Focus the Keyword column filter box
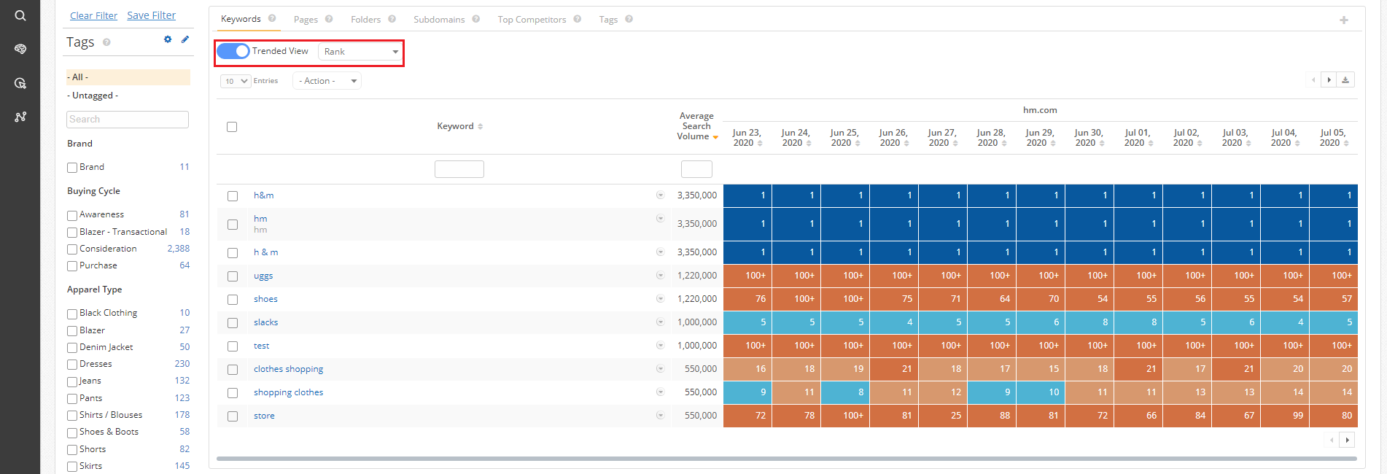The height and width of the screenshot is (474, 1387). (459, 169)
